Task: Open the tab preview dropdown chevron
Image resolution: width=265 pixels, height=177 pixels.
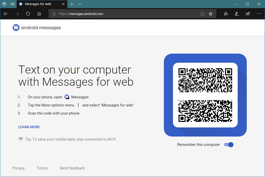Action: (x=80, y=4)
